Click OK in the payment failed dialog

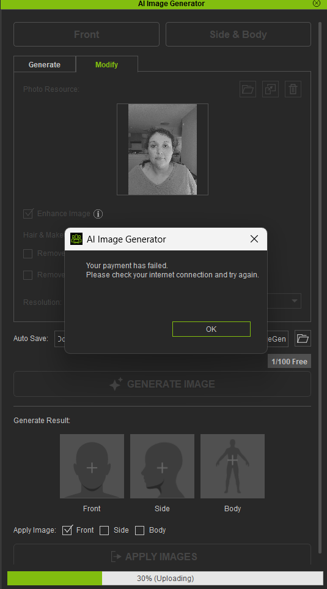tap(211, 329)
